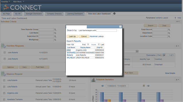Viewport: 183px width, 102px height.
Task: Click the Last Name begins with field
Action: 107,30
